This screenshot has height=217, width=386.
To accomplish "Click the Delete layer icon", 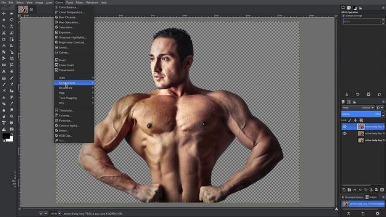I will [x=382, y=190].
